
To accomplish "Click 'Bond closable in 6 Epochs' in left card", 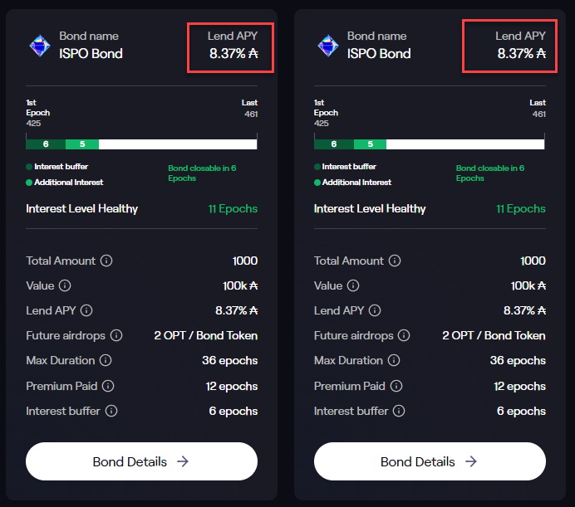I will click(x=202, y=173).
